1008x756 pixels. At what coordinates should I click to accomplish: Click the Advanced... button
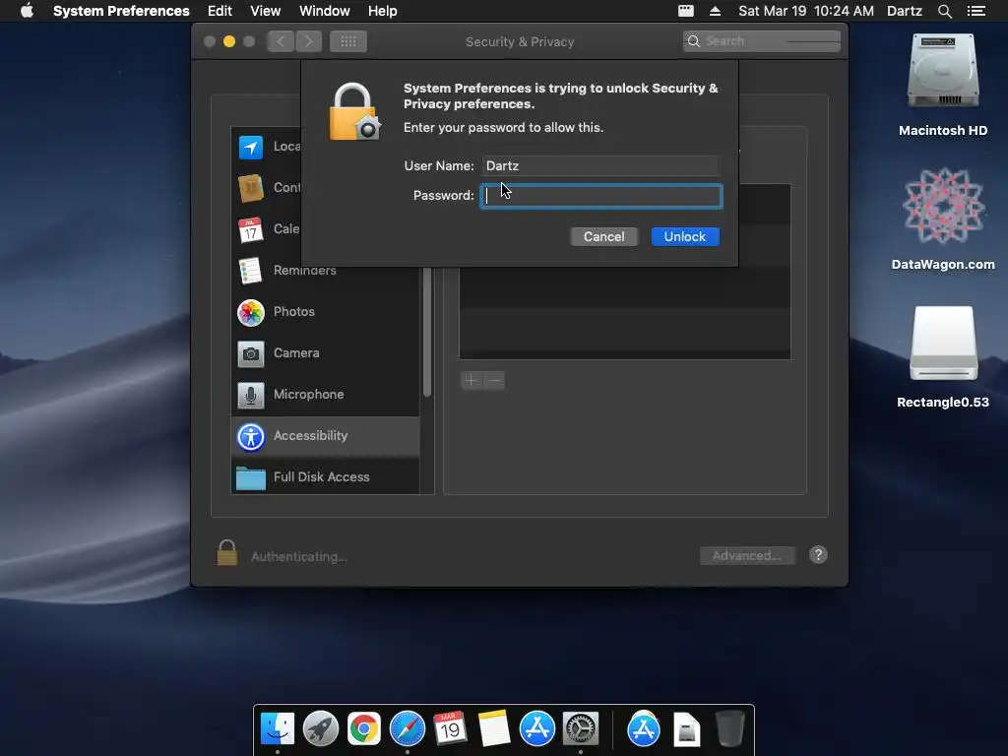(747, 555)
